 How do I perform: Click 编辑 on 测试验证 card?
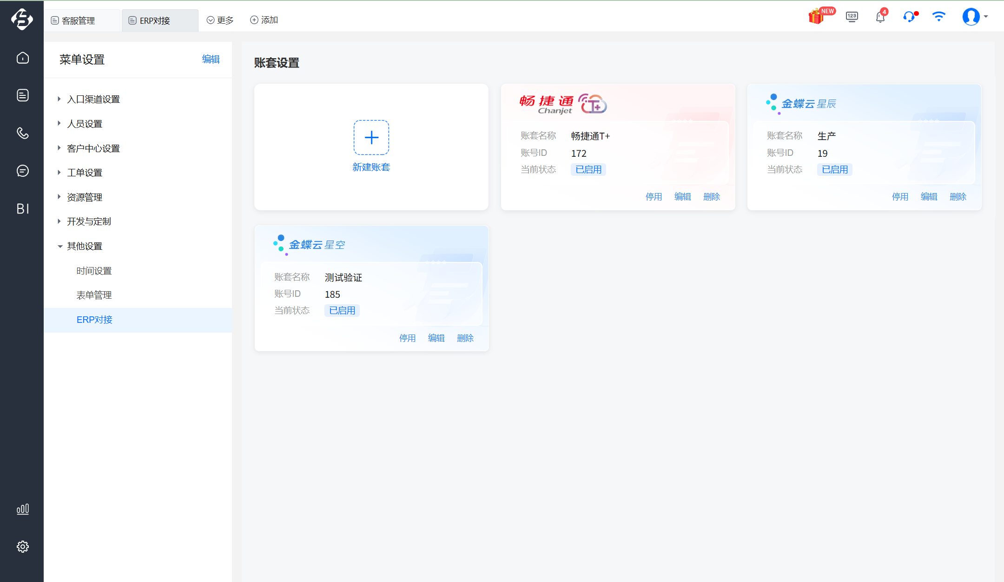[x=436, y=338]
